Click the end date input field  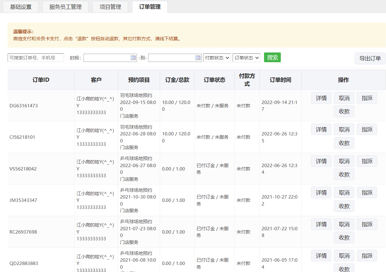171,58
